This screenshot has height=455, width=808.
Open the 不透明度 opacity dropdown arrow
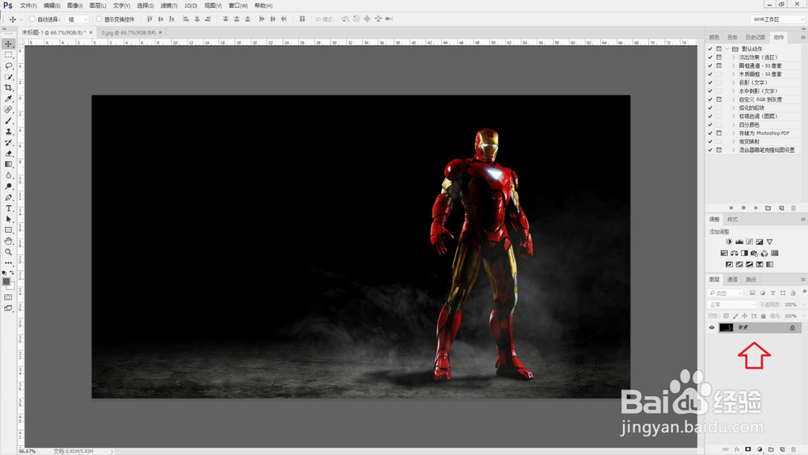click(803, 305)
